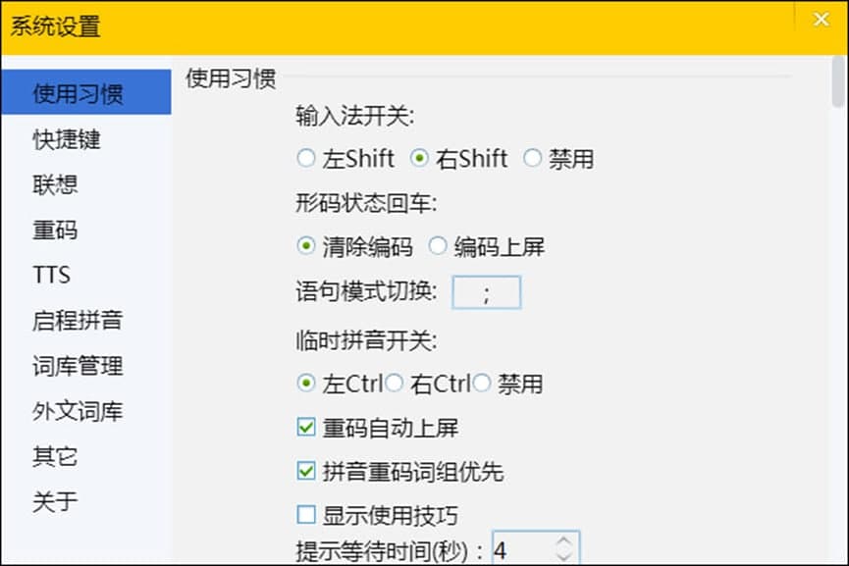The height and width of the screenshot is (566, 849).
Task: Choose 禁用 for the input method switch
Action: pyautogui.click(x=533, y=157)
